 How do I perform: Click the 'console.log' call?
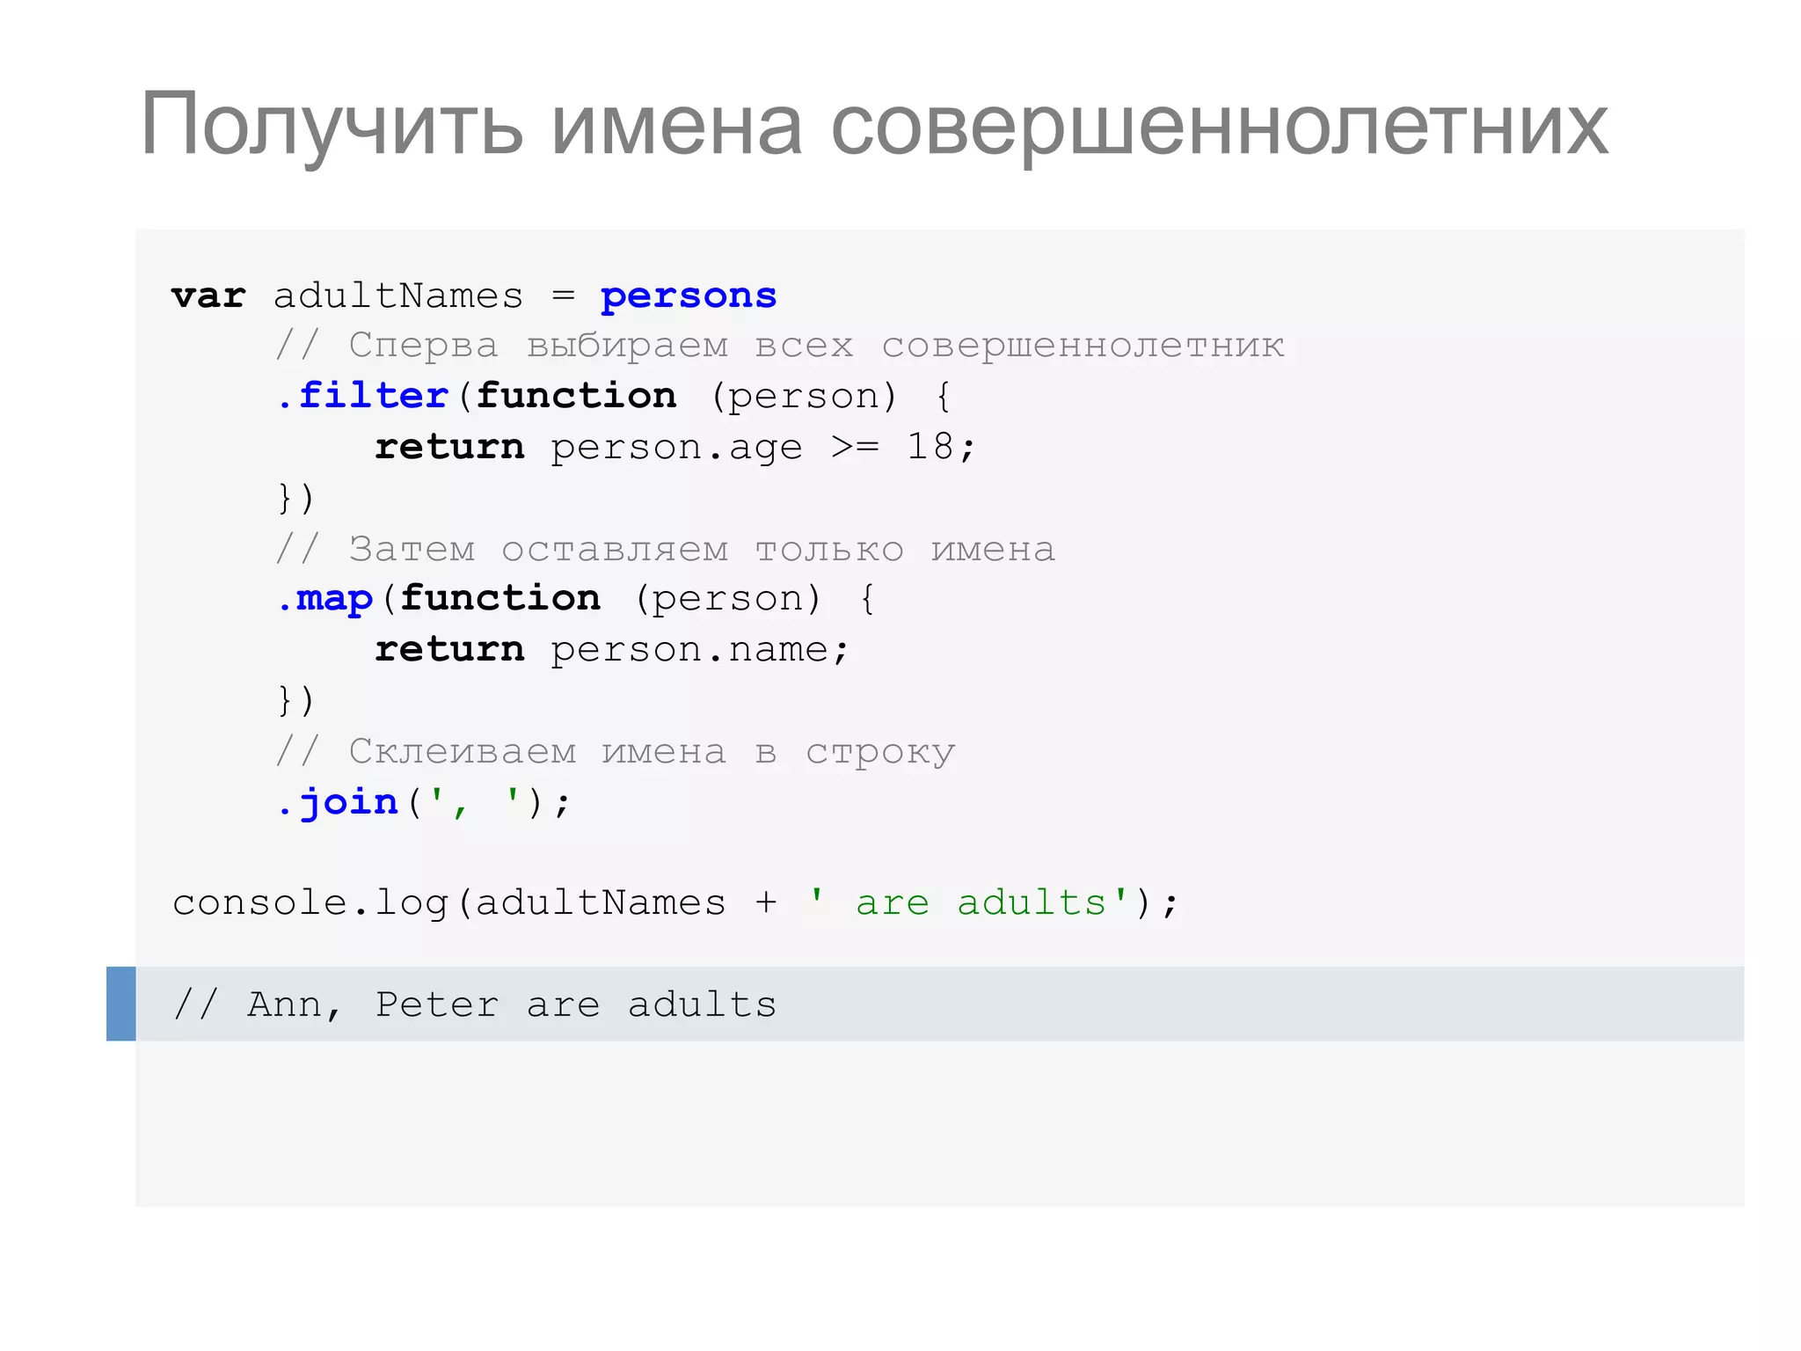click(x=310, y=903)
